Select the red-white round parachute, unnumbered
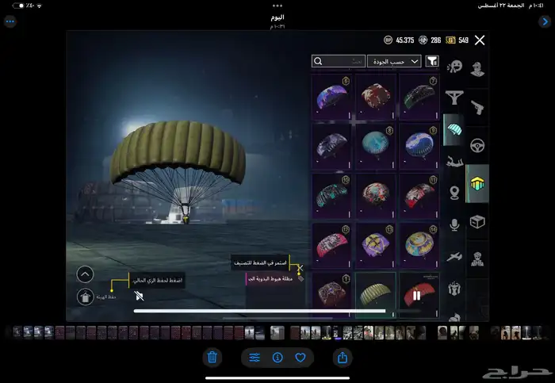The height and width of the screenshot is (383, 555). (x=376, y=195)
